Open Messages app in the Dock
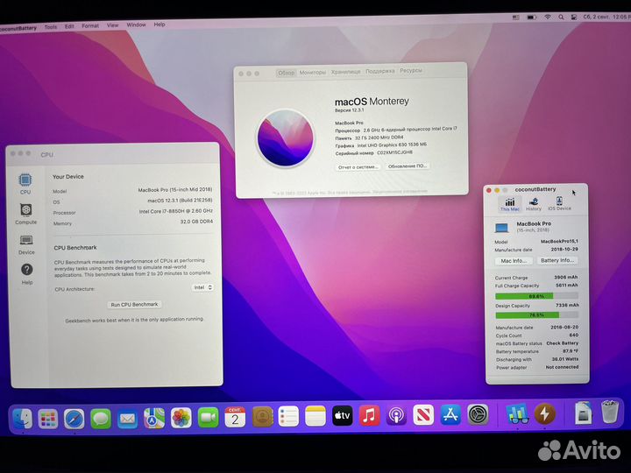631x473 pixels. coord(101,419)
